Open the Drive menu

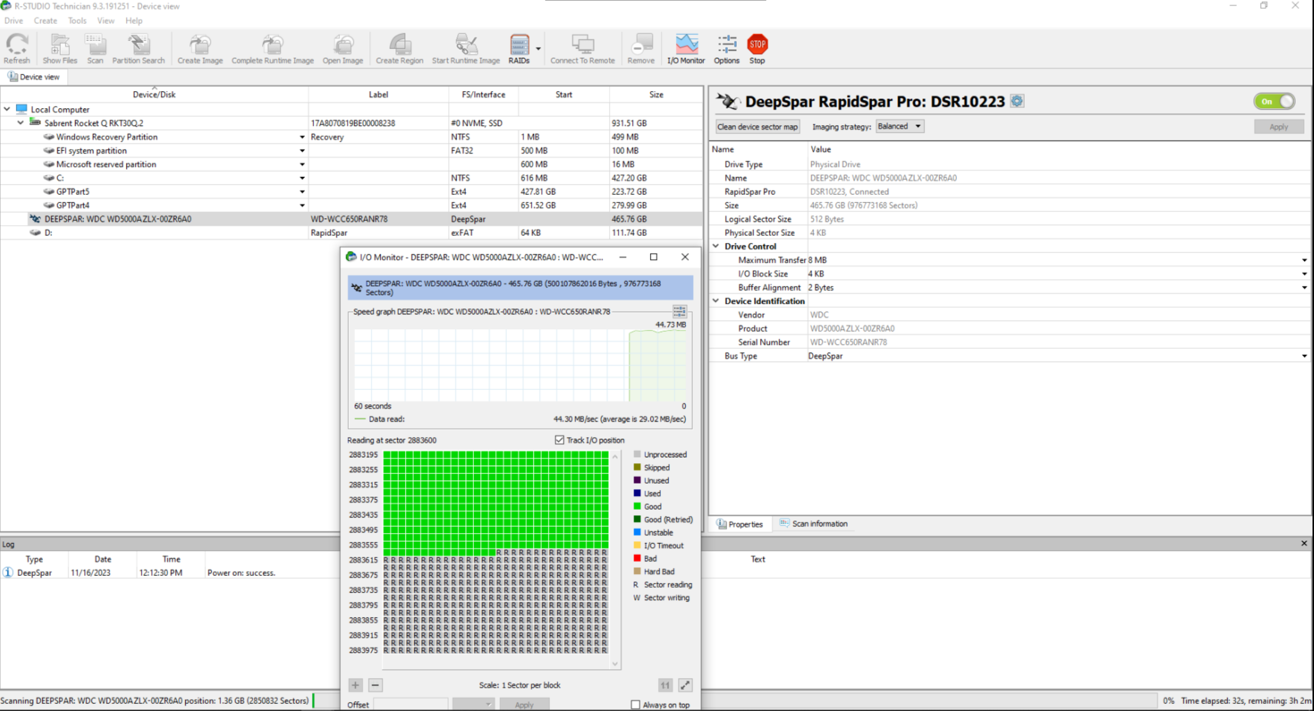tap(14, 20)
